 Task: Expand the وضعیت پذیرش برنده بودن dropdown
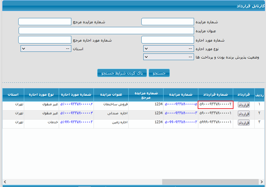click(168, 57)
